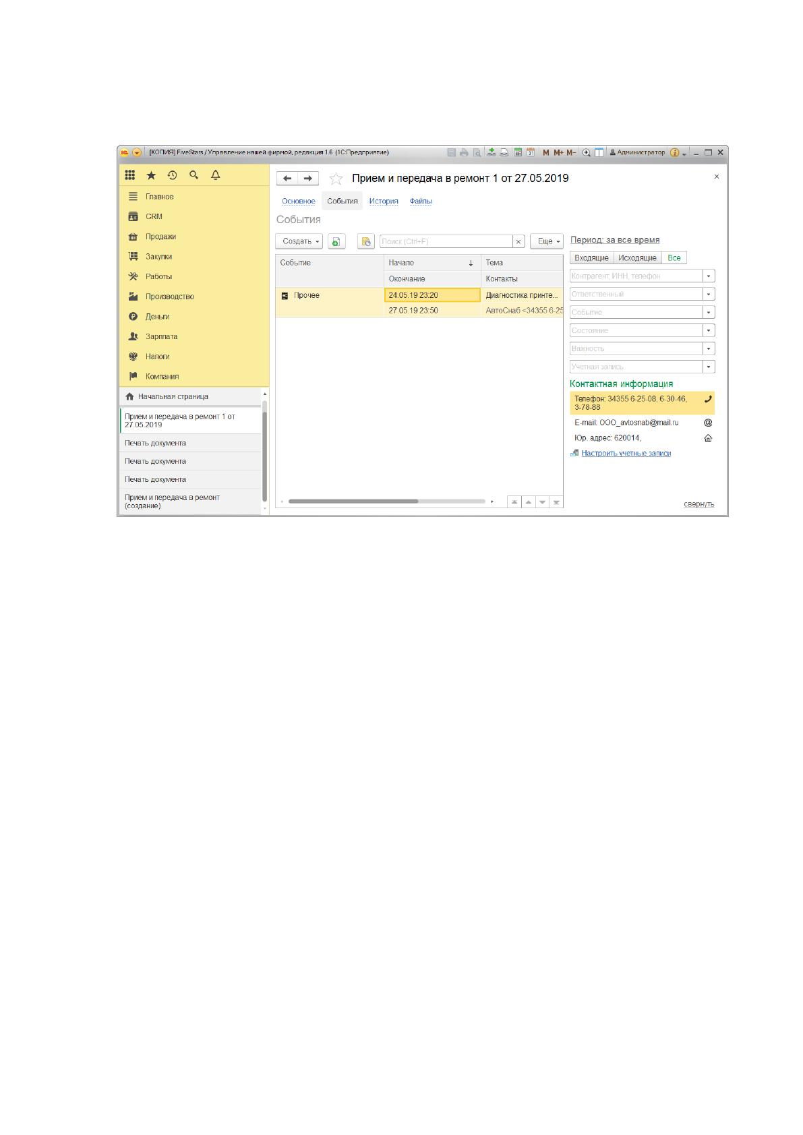This screenshot has height=1135, width=803.
Task: Open the sections grid menu icon
Action: 130,175
